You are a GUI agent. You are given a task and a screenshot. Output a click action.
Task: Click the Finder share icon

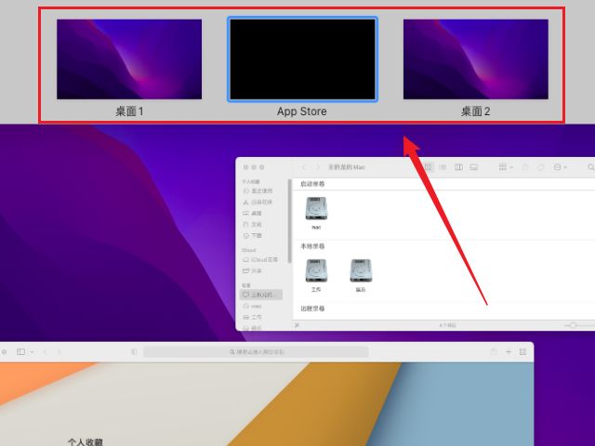click(525, 167)
